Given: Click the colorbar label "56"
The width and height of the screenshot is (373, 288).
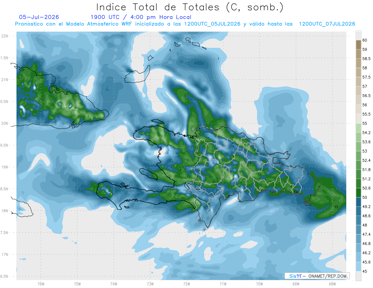Looking at the screenshot, I should coord(365,105).
